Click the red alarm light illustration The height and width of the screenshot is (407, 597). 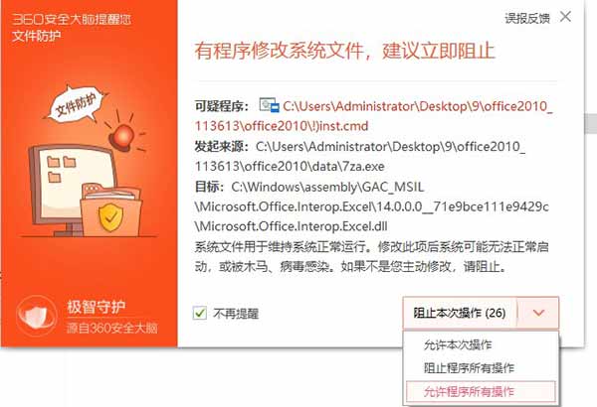pyautogui.click(x=122, y=136)
